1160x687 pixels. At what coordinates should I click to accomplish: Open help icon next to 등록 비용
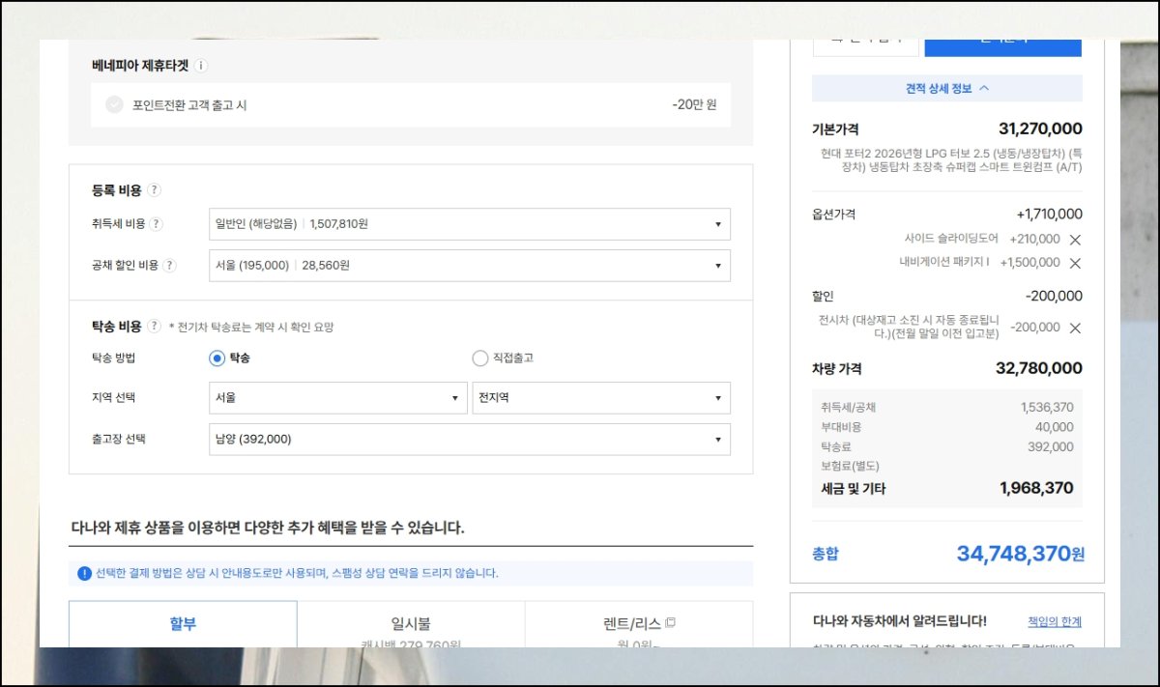coord(155,190)
